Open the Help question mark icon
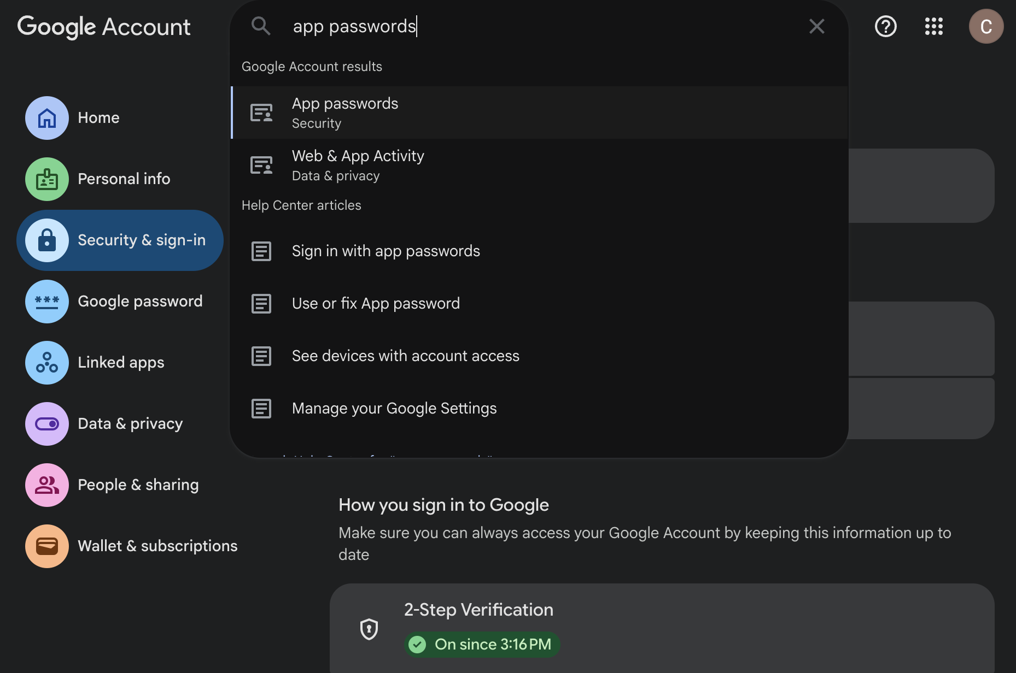 pyautogui.click(x=885, y=26)
